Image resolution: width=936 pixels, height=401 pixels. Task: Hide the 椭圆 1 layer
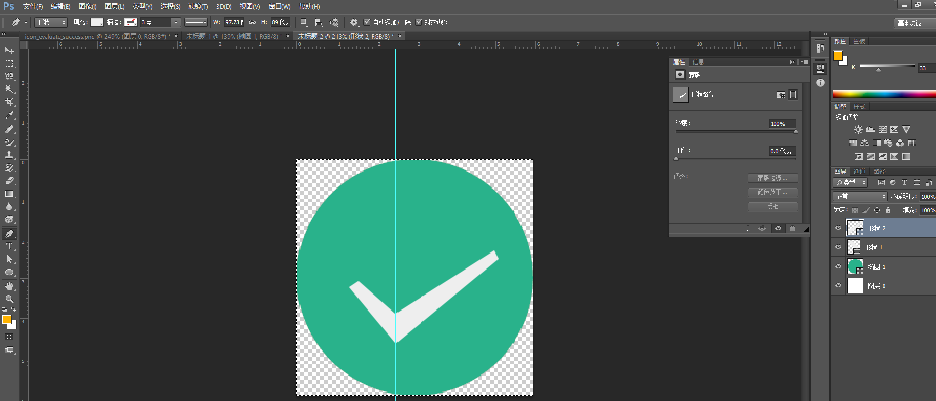click(x=838, y=267)
